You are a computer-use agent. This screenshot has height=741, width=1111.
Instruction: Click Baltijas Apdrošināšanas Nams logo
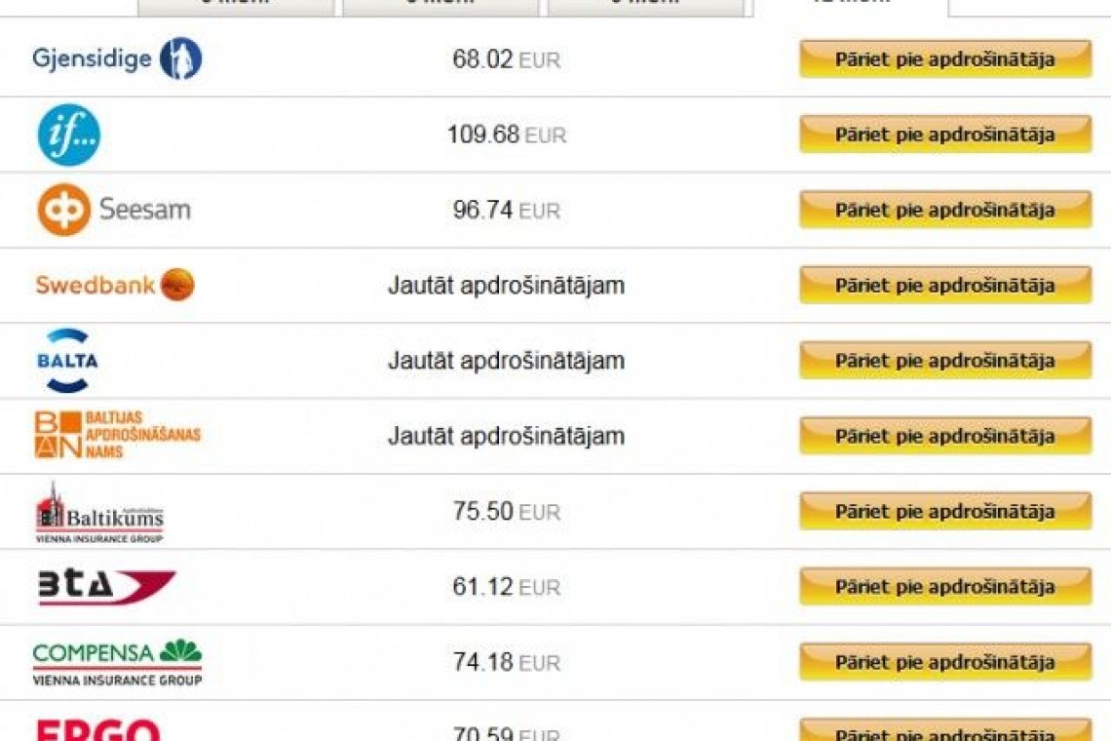tap(118, 435)
